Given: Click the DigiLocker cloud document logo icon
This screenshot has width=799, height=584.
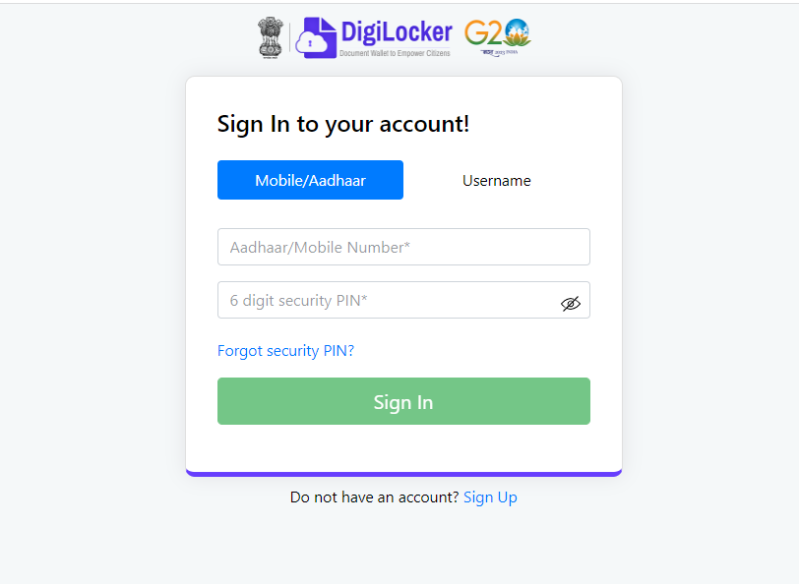Looking at the screenshot, I should click(317, 37).
